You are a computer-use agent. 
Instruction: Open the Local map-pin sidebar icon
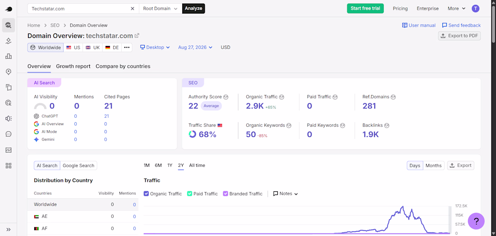[9, 72]
